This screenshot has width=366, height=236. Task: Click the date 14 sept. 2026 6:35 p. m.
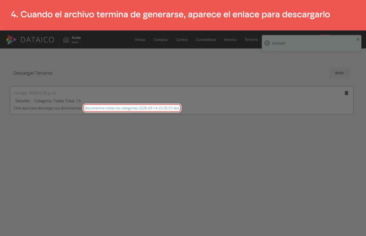pyautogui.click(x=35, y=93)
